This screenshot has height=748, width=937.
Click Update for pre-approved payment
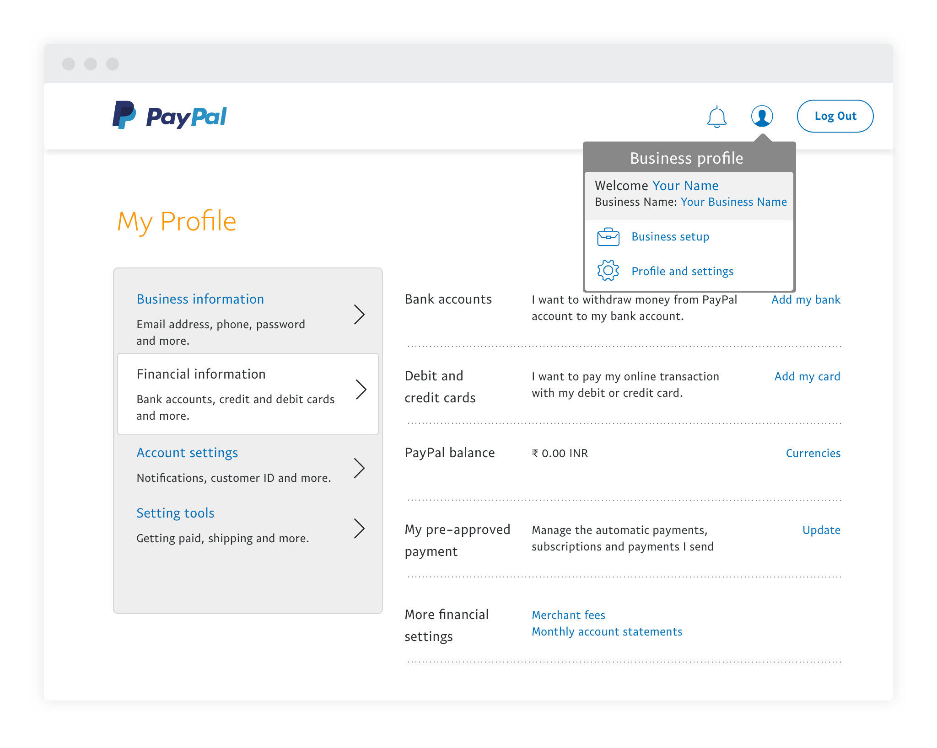coord(821,530)
